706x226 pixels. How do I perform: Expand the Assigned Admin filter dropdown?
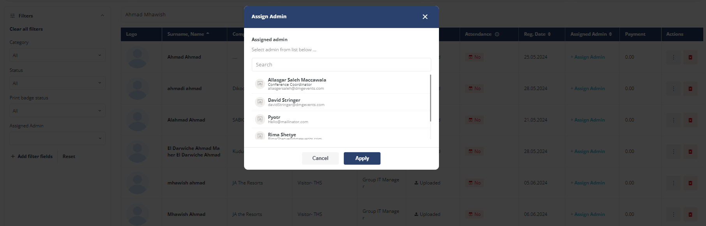point(57,138)
